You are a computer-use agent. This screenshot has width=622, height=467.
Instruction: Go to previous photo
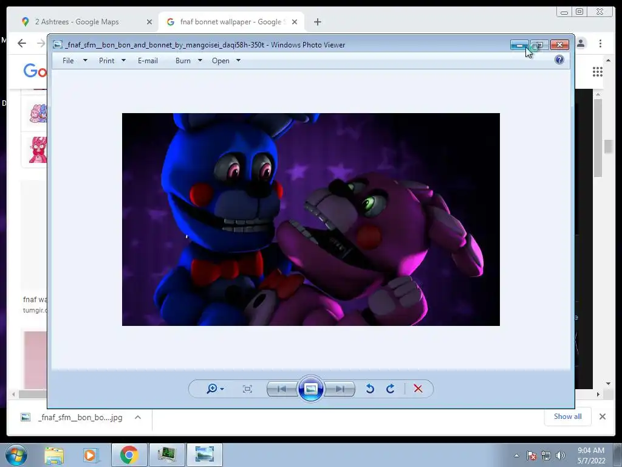tap(282, 389)
